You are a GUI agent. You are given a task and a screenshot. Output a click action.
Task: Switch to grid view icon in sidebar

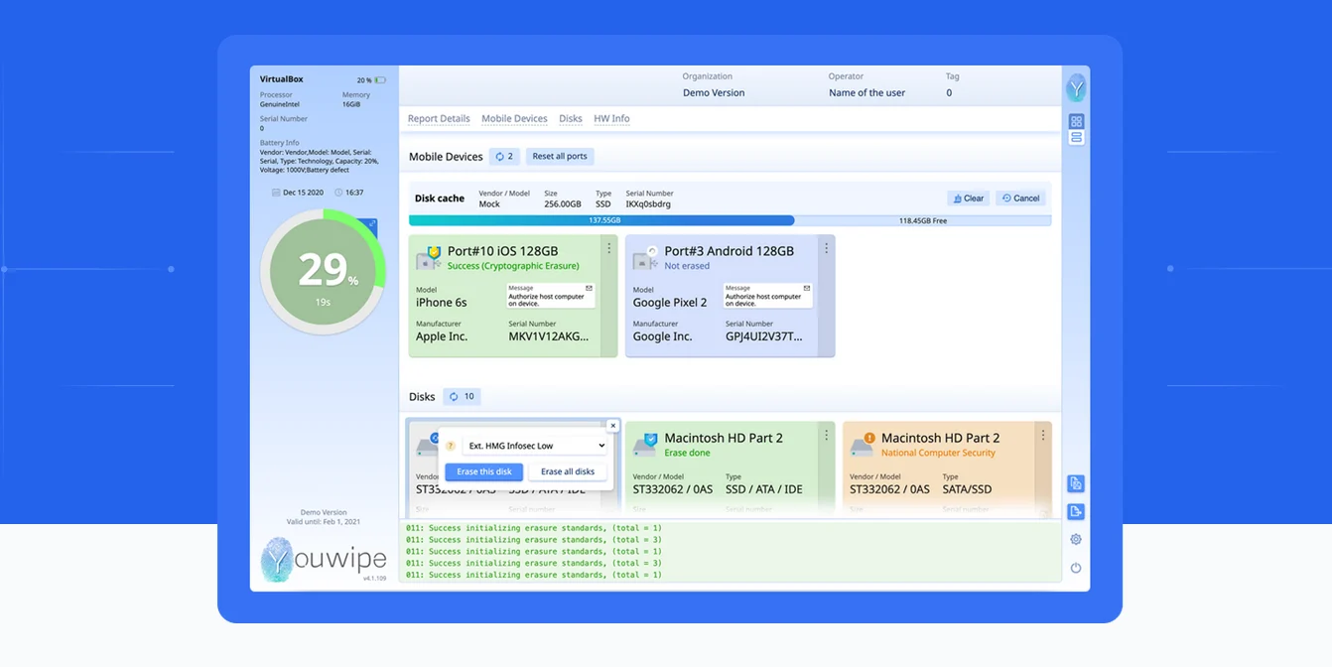coord(1076,121)
